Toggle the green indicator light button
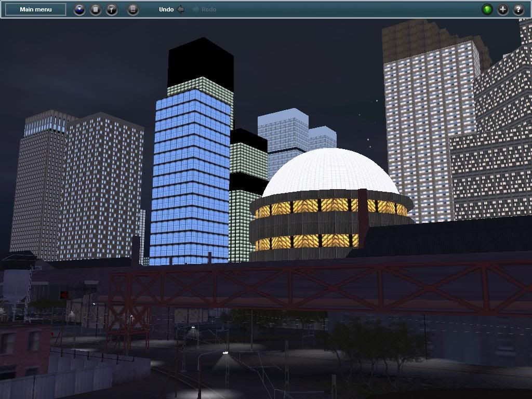Image resolution: width=532 pixels, height=399 pixels. coord(487,9)
